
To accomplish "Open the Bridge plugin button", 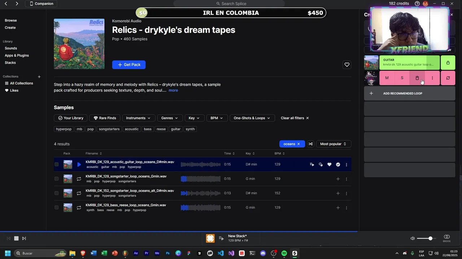I will [447, 238].
